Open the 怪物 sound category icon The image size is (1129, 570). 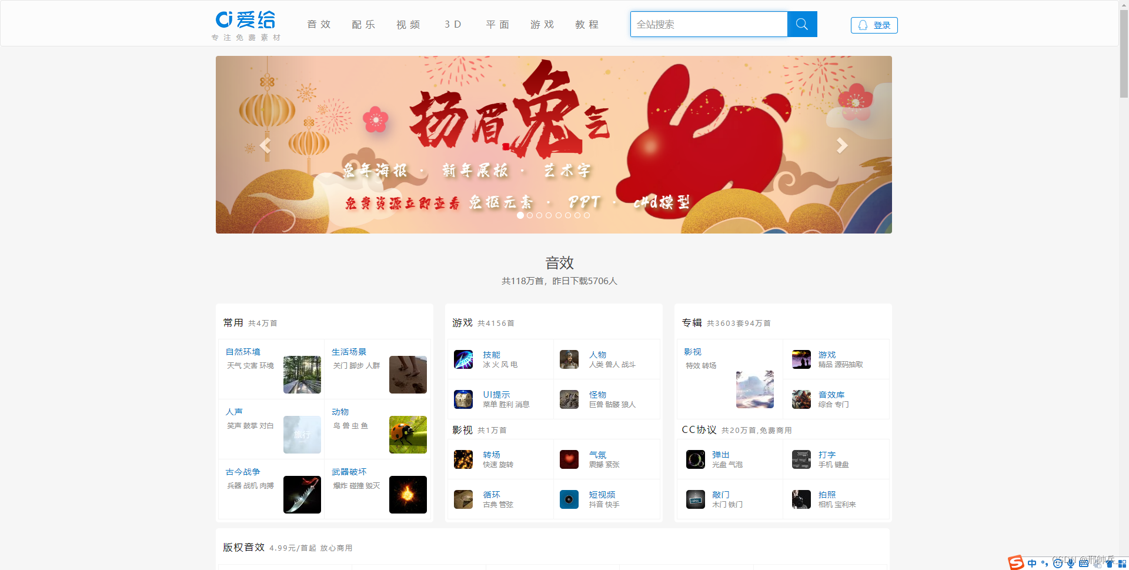tap(569, 399)
